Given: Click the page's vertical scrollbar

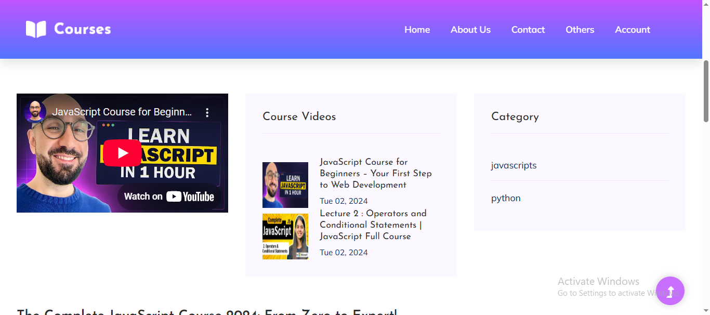Looking at the screenshot, I should [706, 91].
